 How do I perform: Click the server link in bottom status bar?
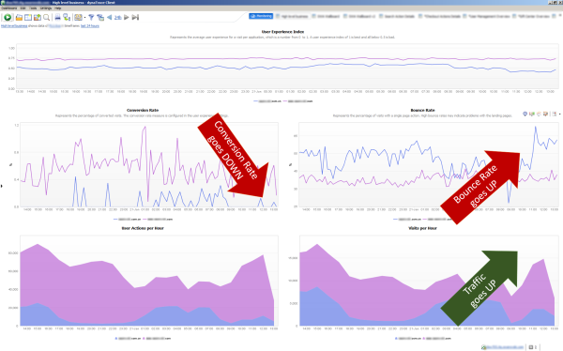503,347
